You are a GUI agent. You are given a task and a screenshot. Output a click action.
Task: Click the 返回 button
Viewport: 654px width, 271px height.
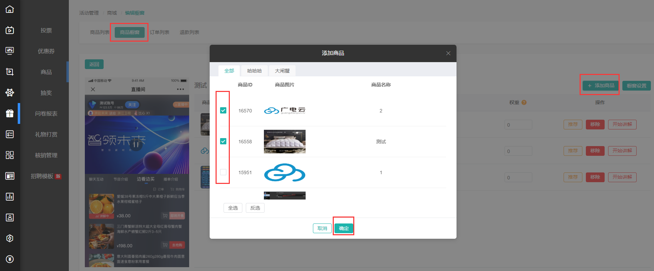tap(94, 64)
